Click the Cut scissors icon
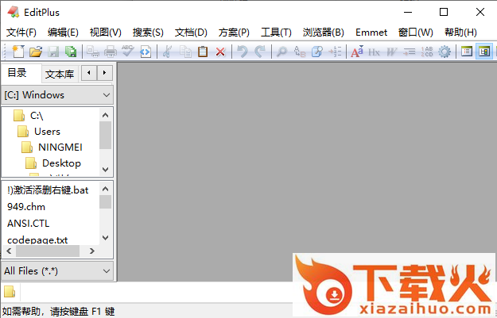This screenshot has width=497, height=318. click(x=167, y=52)
